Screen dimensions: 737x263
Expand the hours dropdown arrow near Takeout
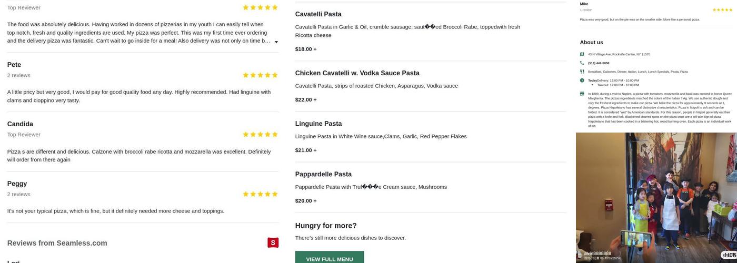pos(592,85)
